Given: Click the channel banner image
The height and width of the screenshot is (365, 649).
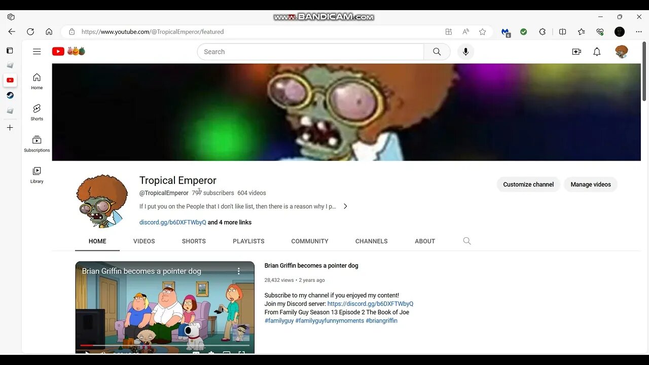Looking at the screenshot, I should pos(346,112).
